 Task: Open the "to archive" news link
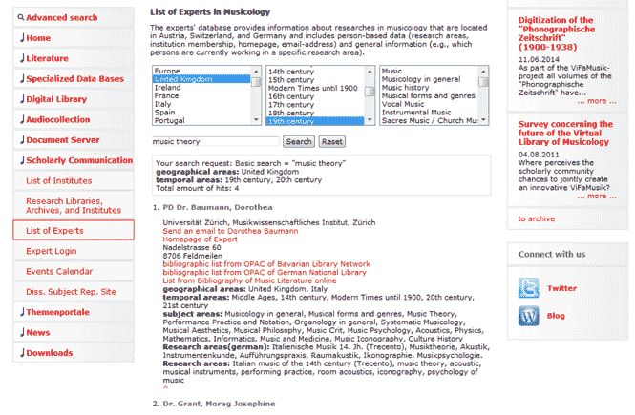coord(537,218)
